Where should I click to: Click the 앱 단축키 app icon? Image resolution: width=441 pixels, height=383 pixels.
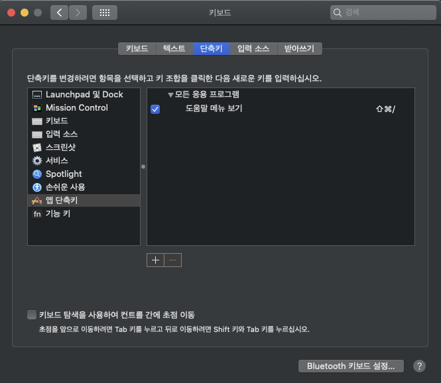coord(37,201)
